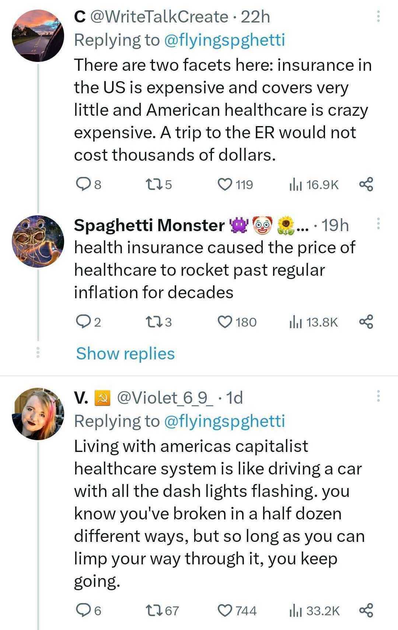Open more options on Spaghetti Monster's tweet
The width and height of the screenshot is (398, 630).
point(378,224)
